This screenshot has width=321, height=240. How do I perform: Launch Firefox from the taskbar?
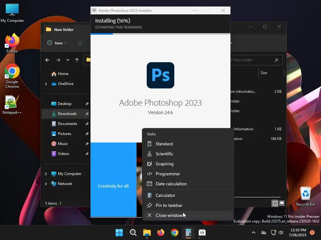point(161,232)
